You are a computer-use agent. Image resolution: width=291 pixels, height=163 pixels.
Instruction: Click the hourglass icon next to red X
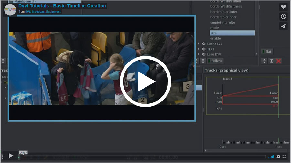[x=272, y=61]
